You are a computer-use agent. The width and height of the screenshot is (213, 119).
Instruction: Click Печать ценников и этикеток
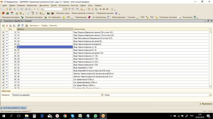[83, 13]
